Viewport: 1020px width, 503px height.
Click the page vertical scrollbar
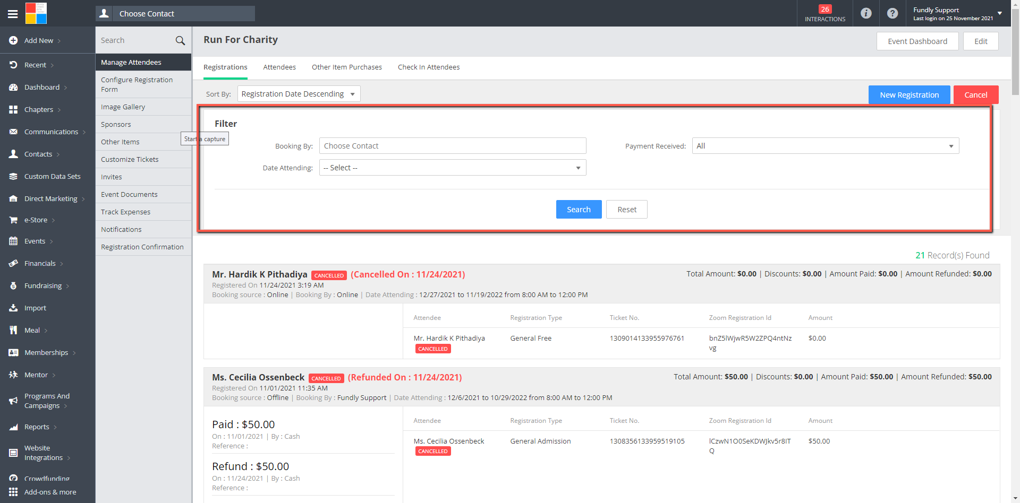(1015, 53)
